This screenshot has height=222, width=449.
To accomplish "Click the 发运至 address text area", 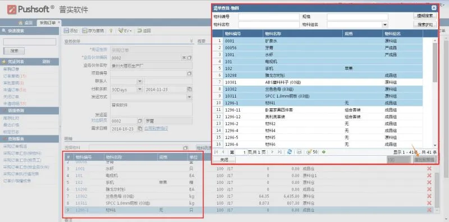I will [x=152, y=109].
